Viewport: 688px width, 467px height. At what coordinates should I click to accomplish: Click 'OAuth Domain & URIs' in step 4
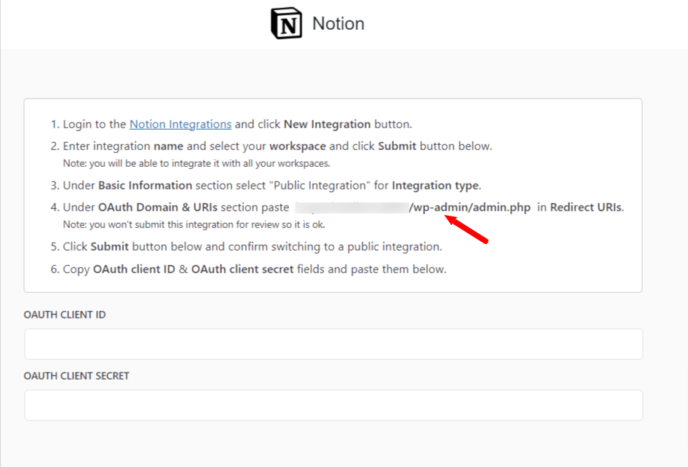coord(157,207)
